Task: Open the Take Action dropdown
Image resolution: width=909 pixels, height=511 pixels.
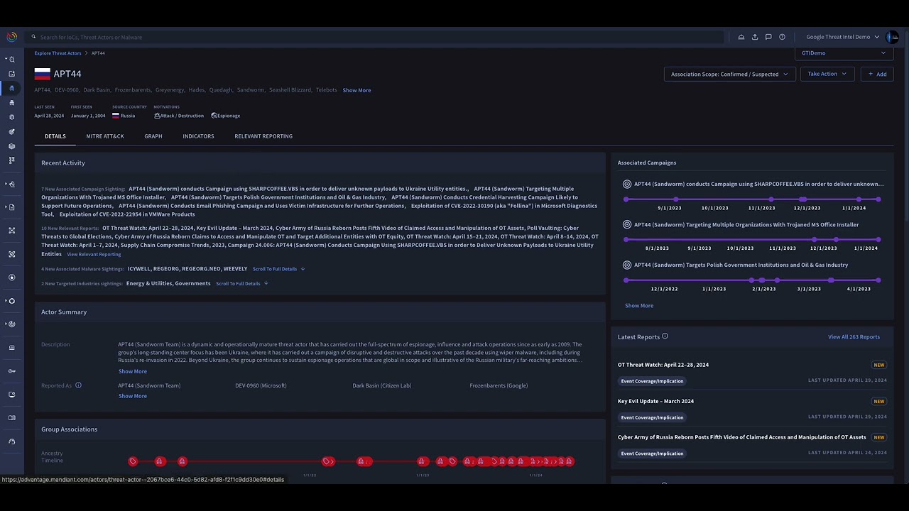Action: click(x=827, y=74)
